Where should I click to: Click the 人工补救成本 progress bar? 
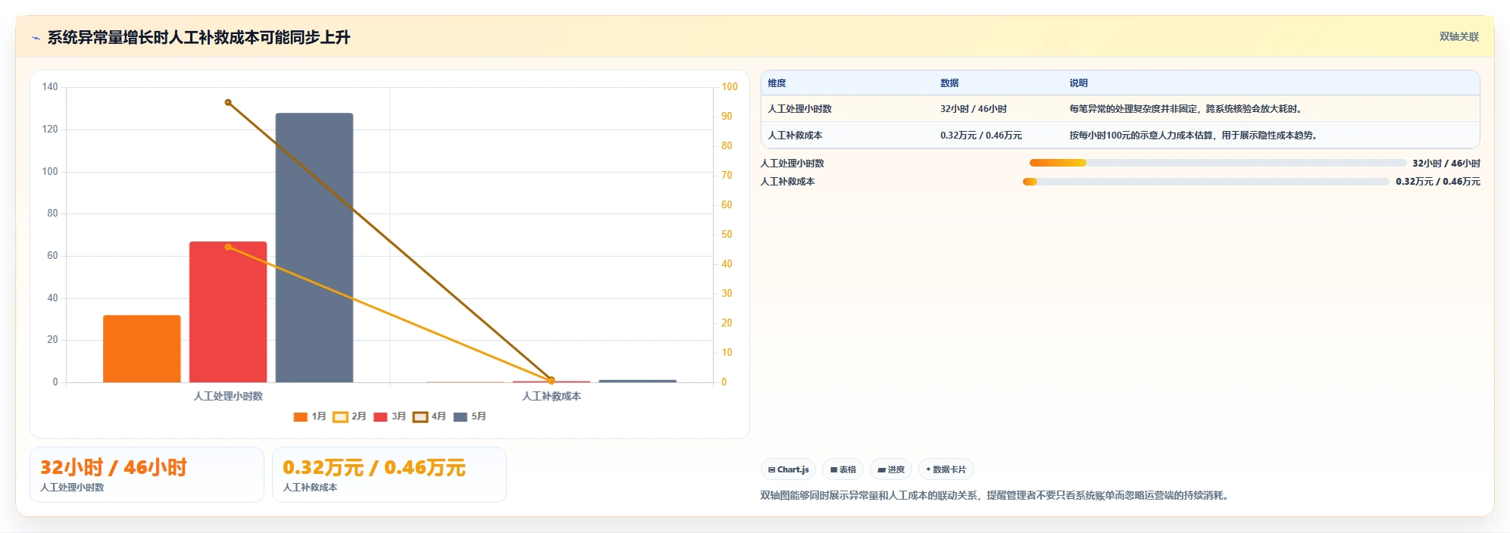[x=1206, y=182]
